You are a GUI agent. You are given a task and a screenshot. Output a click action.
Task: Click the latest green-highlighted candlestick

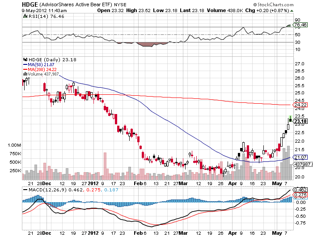click(x=290, y=119)
